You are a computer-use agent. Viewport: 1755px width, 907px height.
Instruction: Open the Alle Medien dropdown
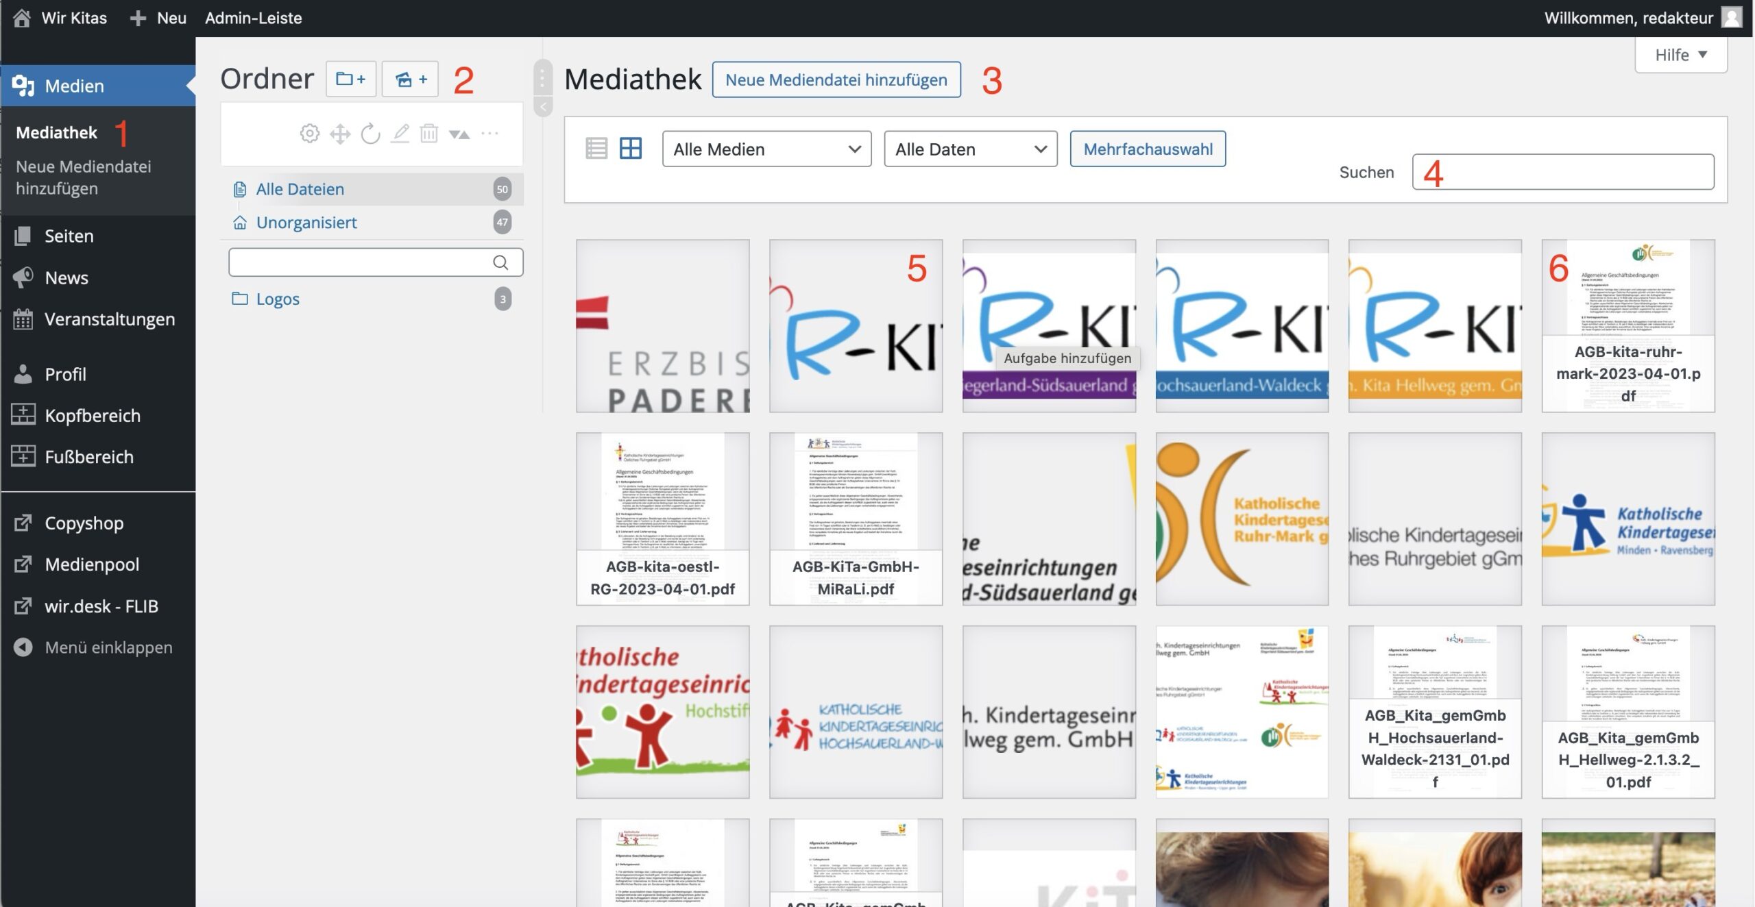point(766,149)
